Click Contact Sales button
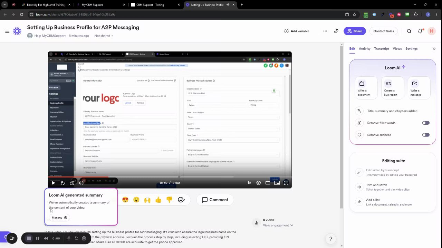The width and height of the screenshot is (442, 248). 384,31
